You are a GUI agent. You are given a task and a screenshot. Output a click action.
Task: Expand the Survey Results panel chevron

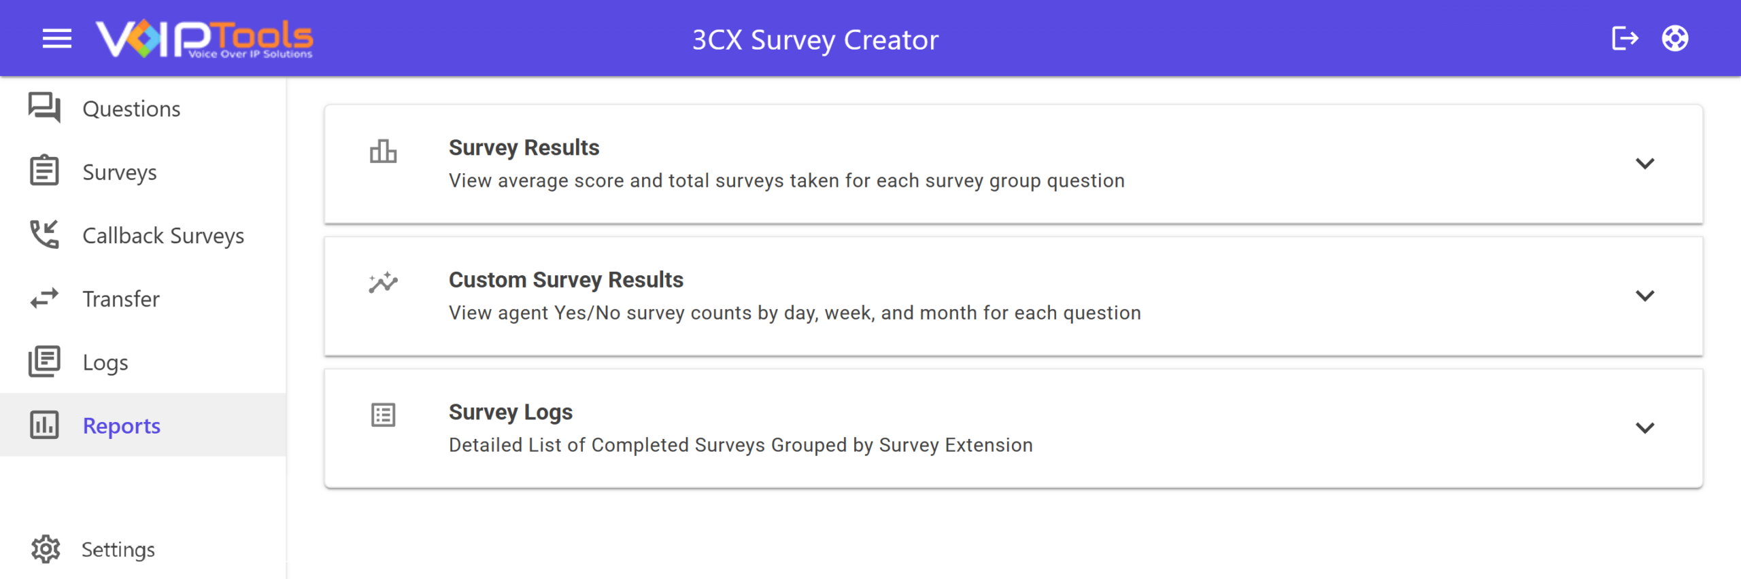(1644, 164)
